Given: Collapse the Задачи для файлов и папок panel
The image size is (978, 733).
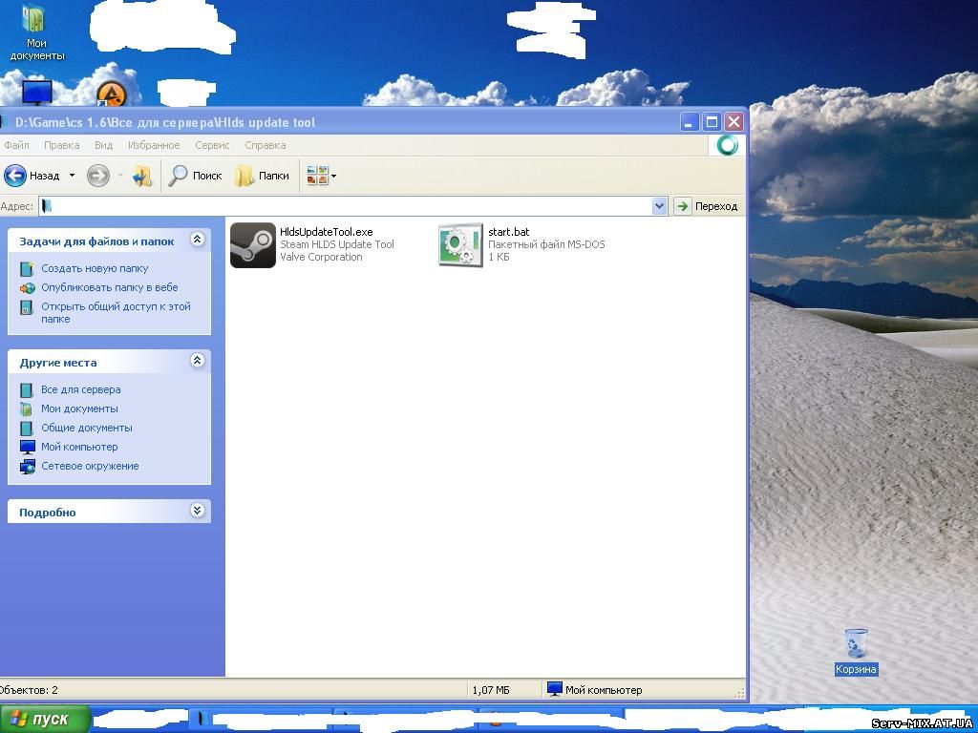Looking at the screenshot, I should (197, 240).
